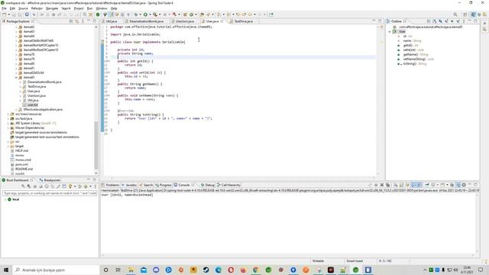Click the Chrome icon on the taskbar

256,270
